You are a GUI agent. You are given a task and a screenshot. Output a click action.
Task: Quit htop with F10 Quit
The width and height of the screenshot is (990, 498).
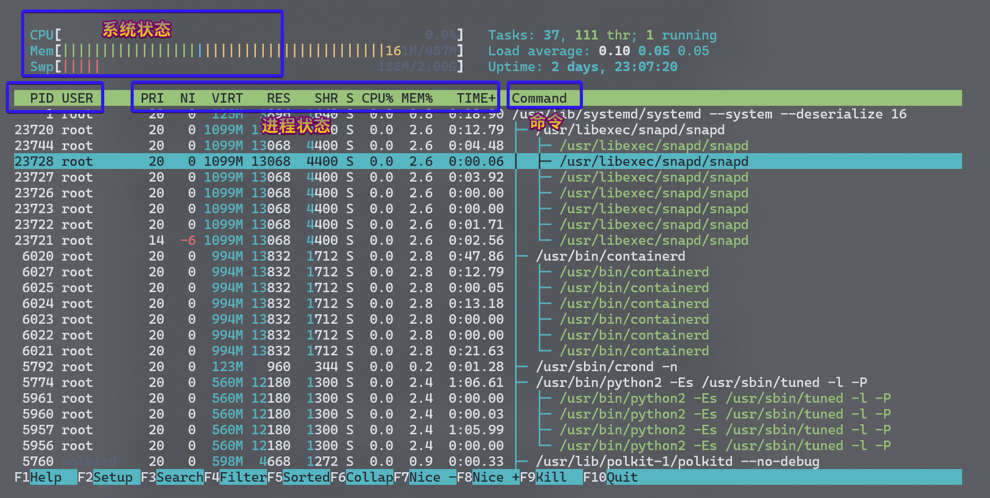(622, 477)
